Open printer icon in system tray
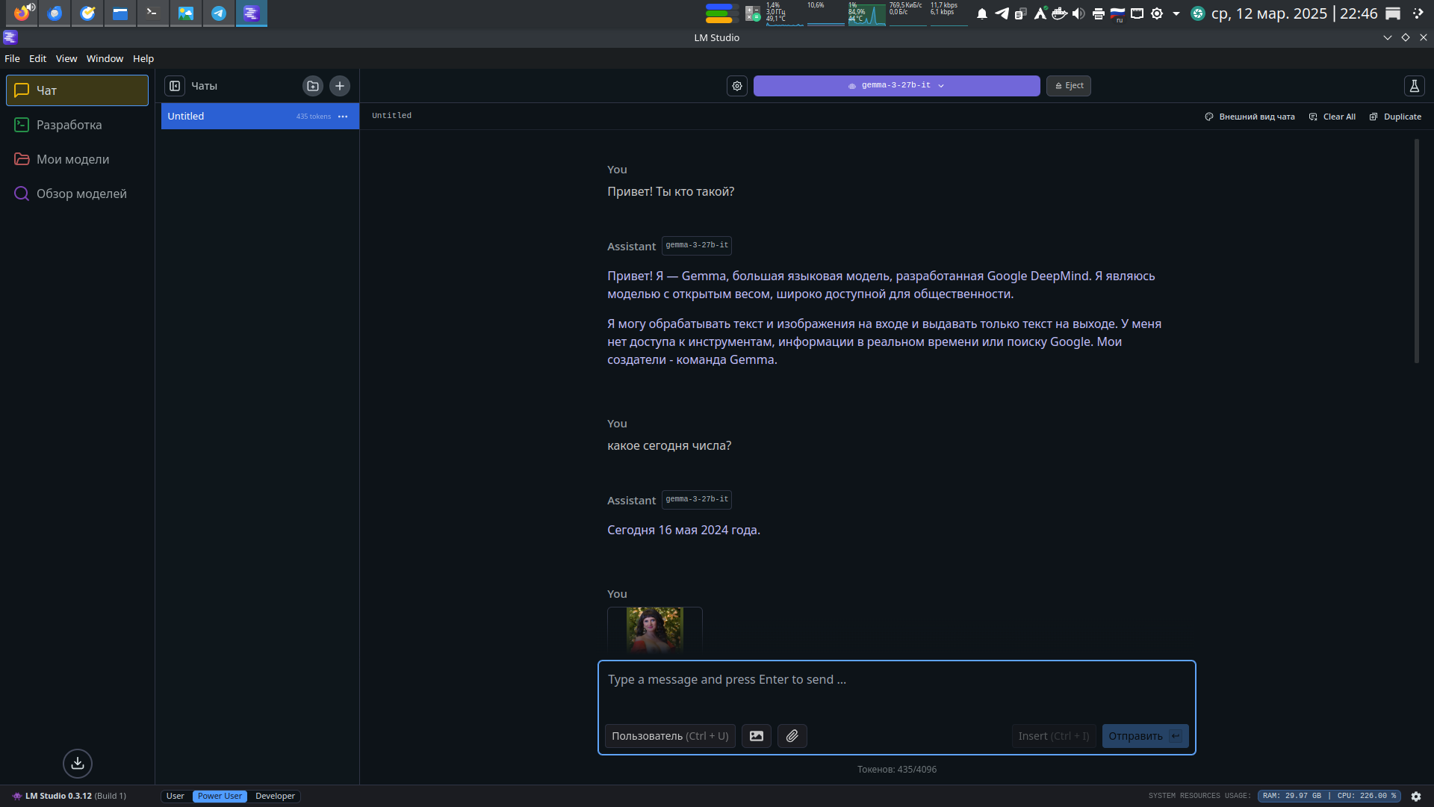The image size is (1434, 807). click(x=1098, y=13)
